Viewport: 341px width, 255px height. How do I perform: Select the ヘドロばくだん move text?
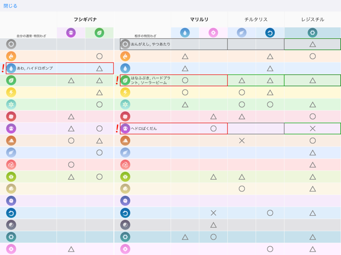(144, 128)
